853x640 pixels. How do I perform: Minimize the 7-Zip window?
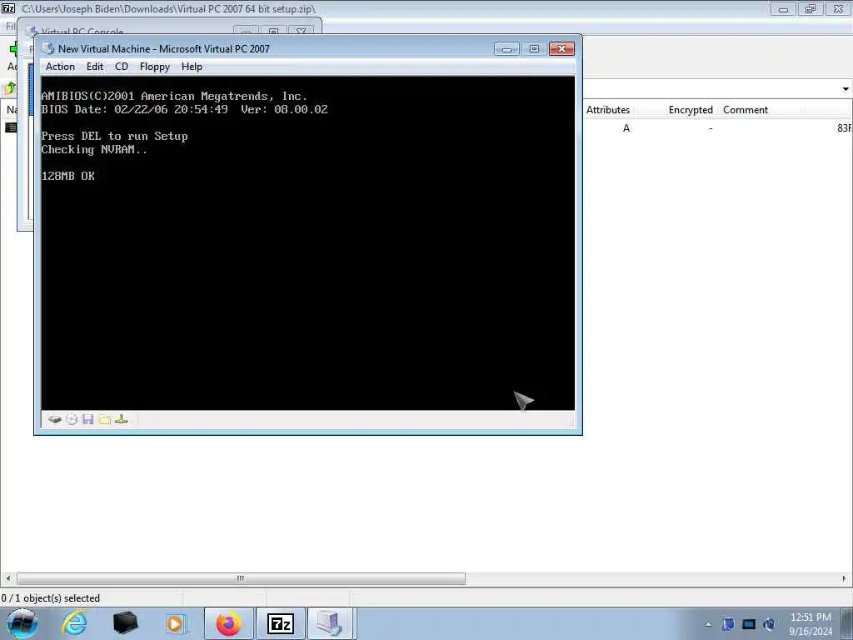click(x=783, y=8)
